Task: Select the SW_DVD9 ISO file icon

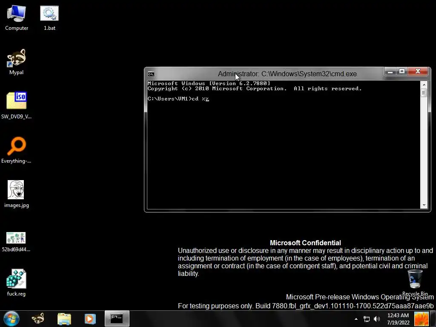Action: pyautogui.click(x=17, y=106)
